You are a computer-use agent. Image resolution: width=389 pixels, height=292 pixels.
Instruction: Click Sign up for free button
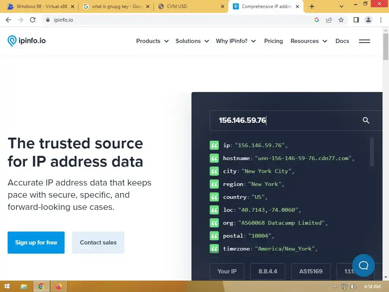36,243
